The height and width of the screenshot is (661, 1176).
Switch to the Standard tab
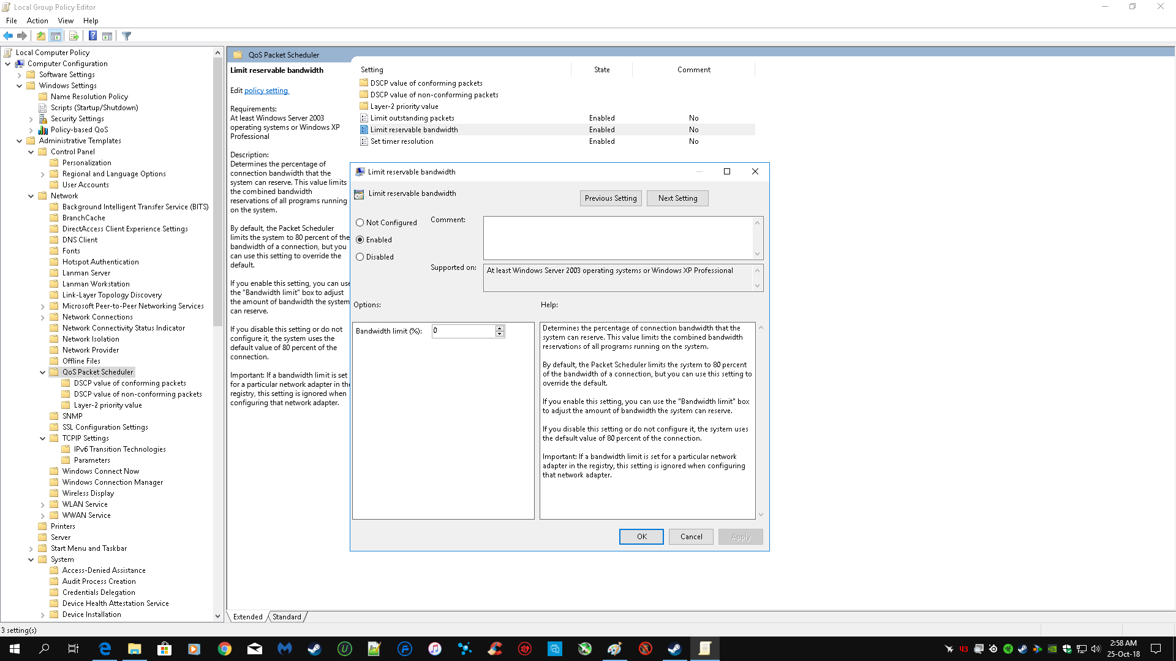[287, 617]
